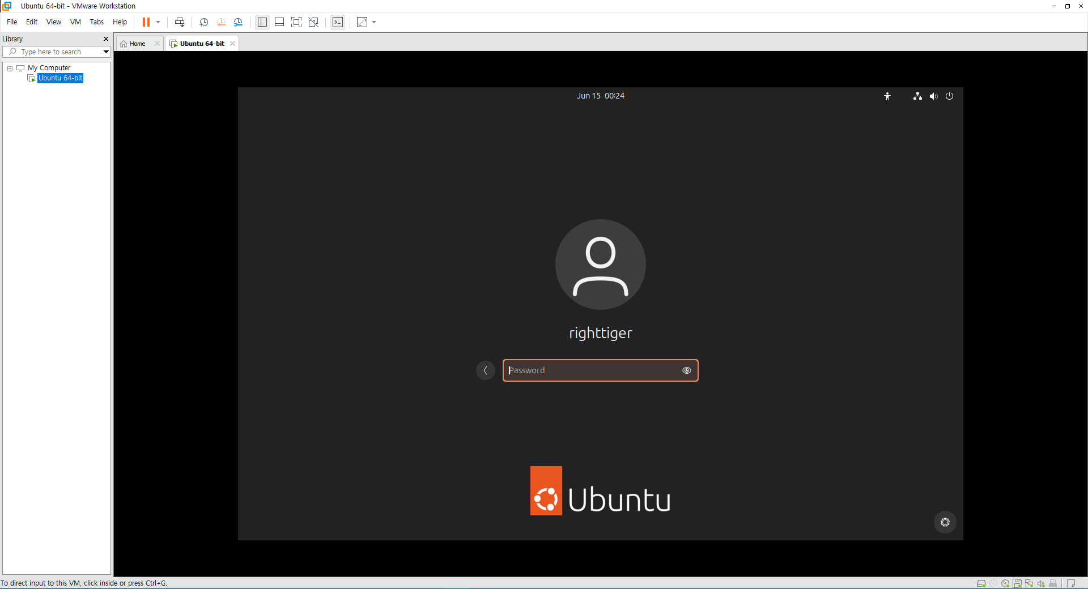Open the Ubuntu accessibility menu
This screenshot has height=589, width=1088.
[887, 96]
